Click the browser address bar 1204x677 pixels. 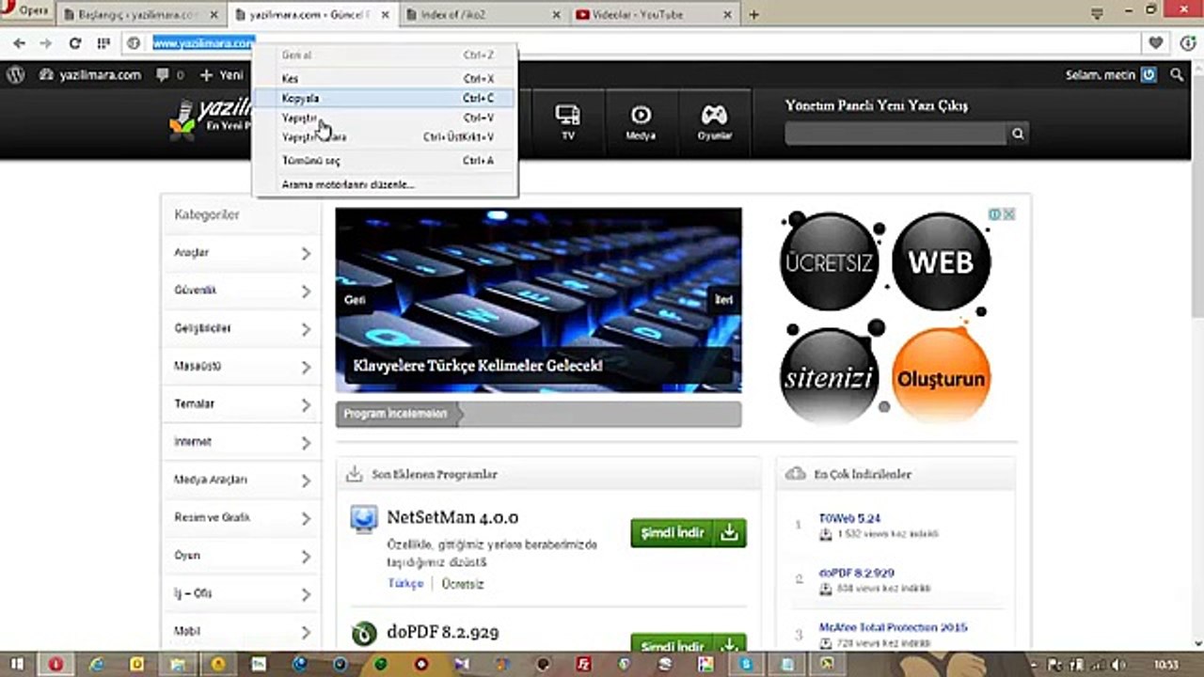click(x=640, y=43)
